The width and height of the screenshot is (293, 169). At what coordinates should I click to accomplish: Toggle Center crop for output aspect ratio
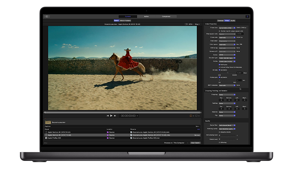(x=219, y=31)
